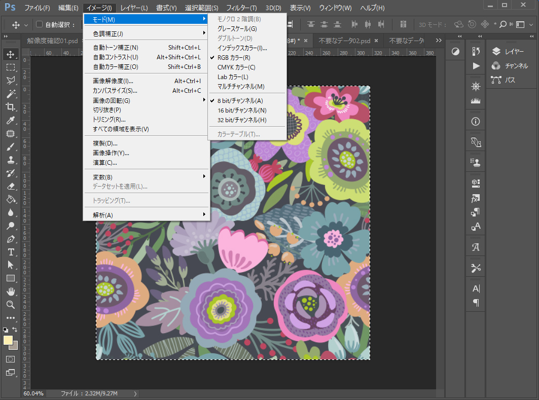The image size is (539, 400).
Task: Expand the 変数(B) submenu
Action: (147, 177)
